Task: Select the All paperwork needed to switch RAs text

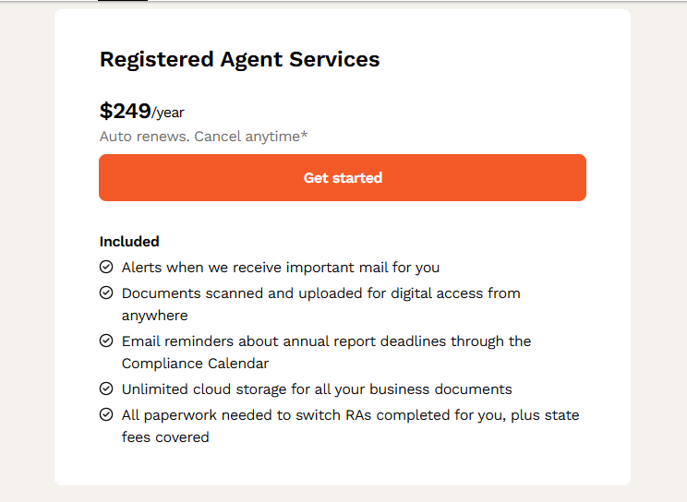Action: [x=351, y=425]
